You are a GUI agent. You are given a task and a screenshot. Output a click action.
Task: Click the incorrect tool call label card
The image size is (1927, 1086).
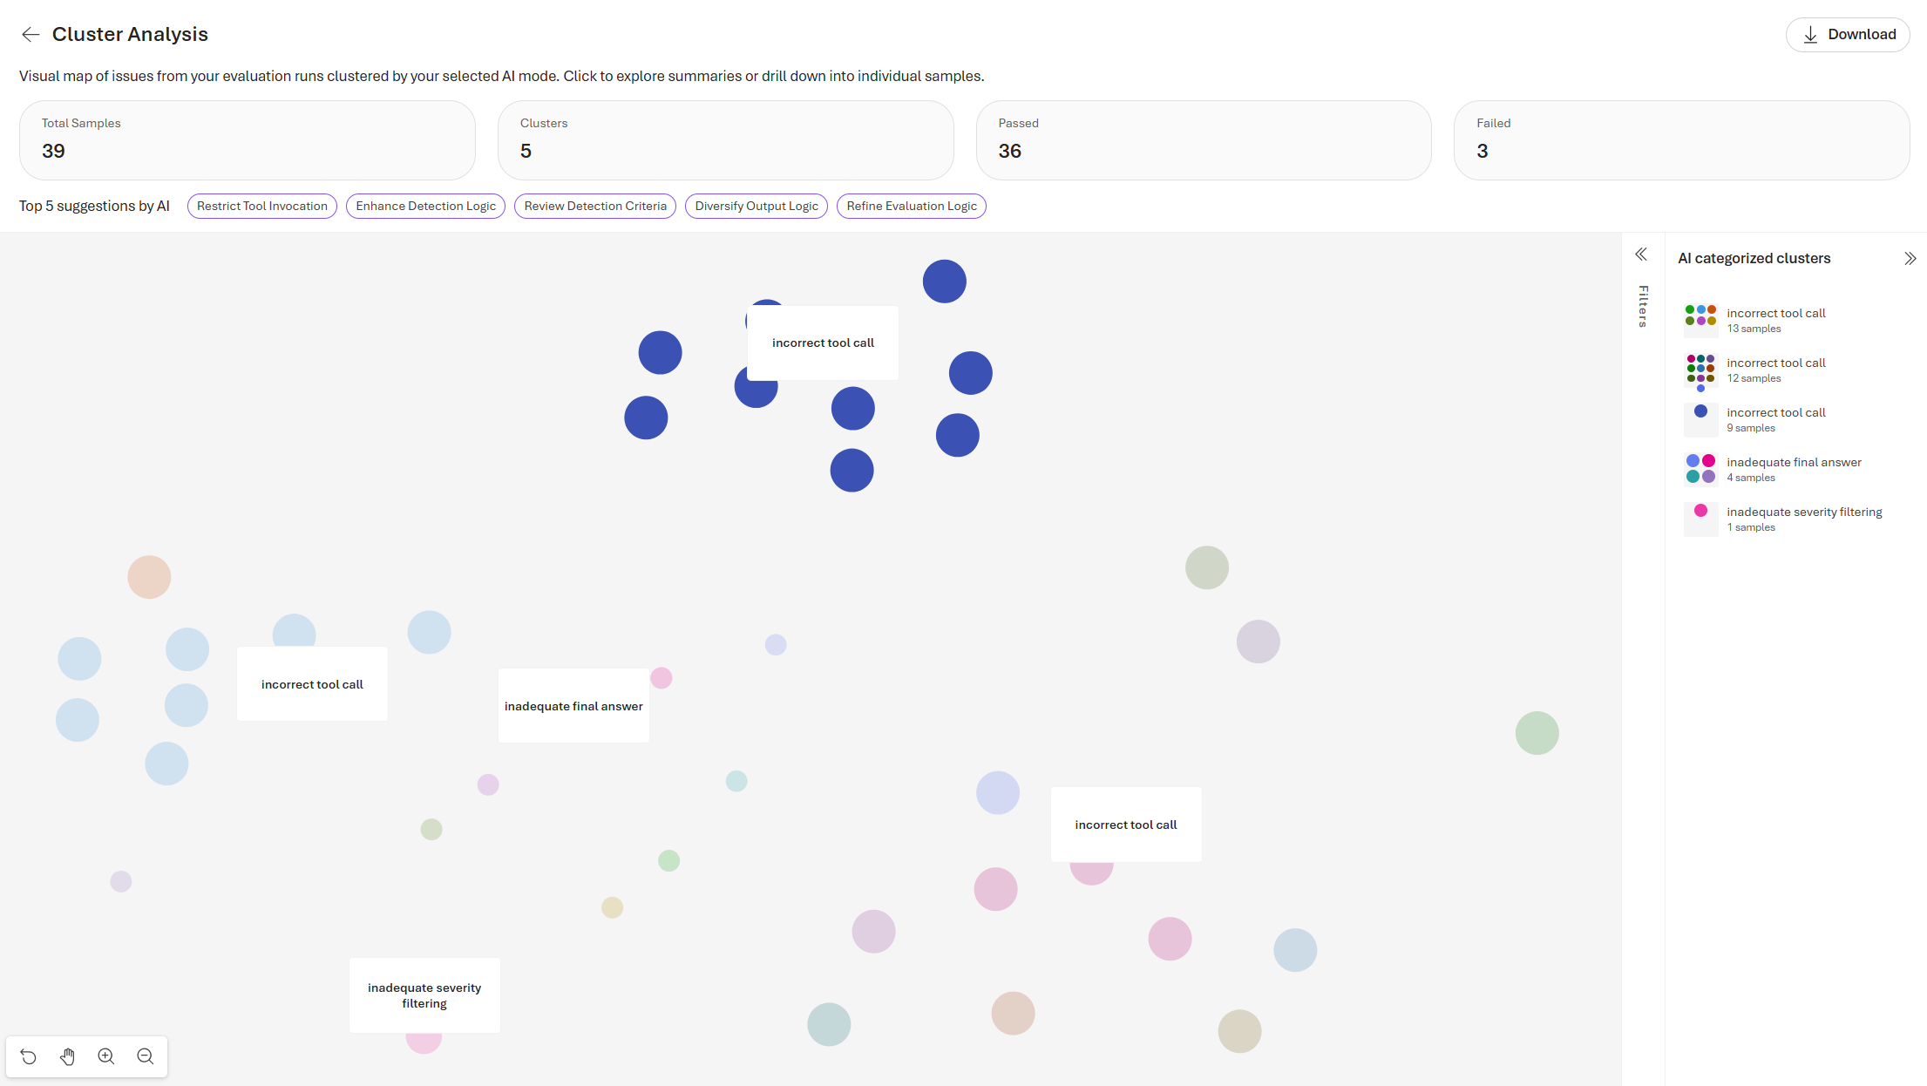tap(822, 343)
